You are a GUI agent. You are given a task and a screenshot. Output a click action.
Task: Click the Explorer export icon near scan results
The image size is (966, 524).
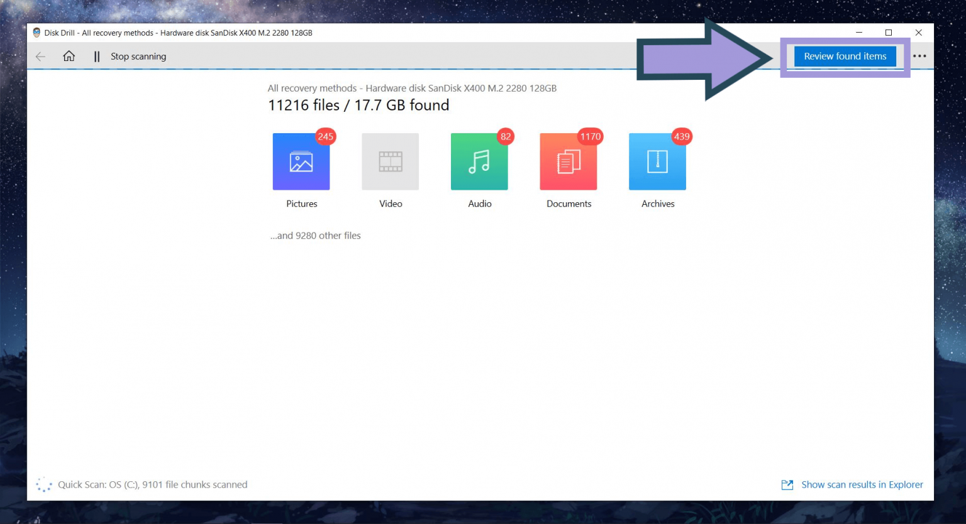tap(787, 484)
